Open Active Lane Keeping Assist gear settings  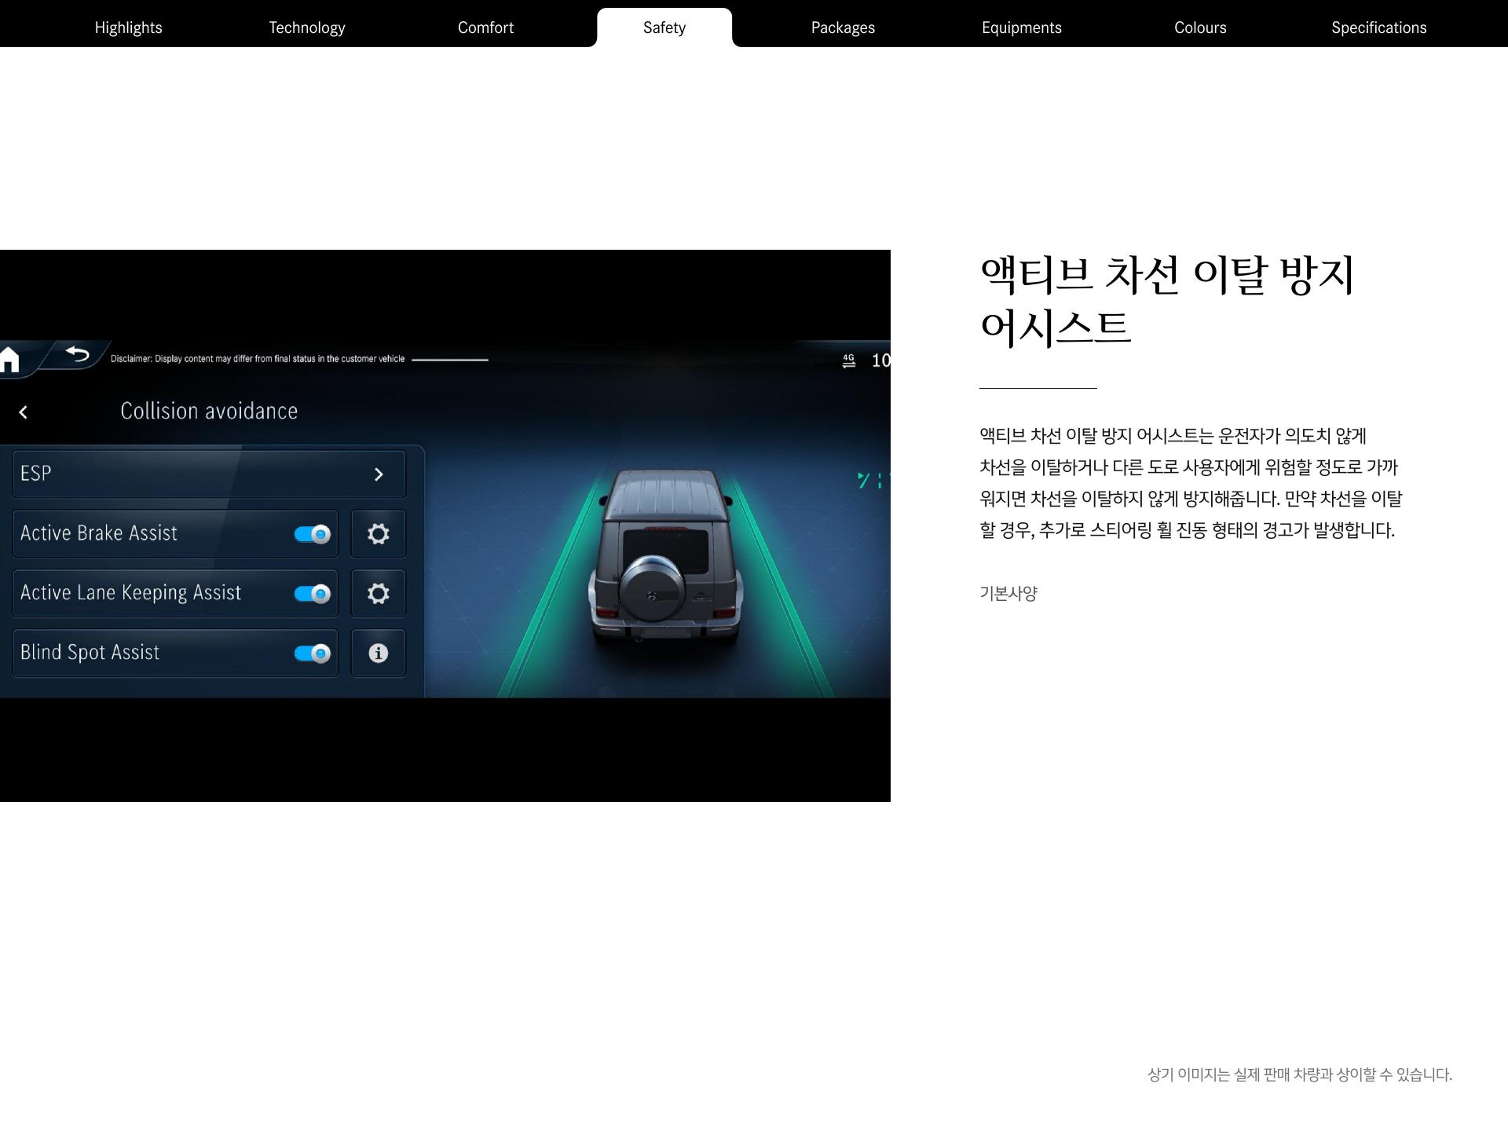(x=379, y=594)
